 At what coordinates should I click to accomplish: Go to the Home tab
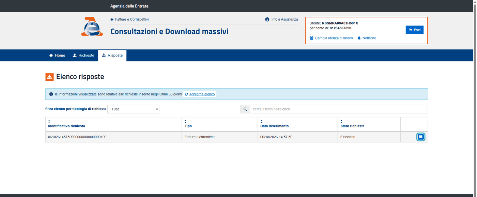57,56
